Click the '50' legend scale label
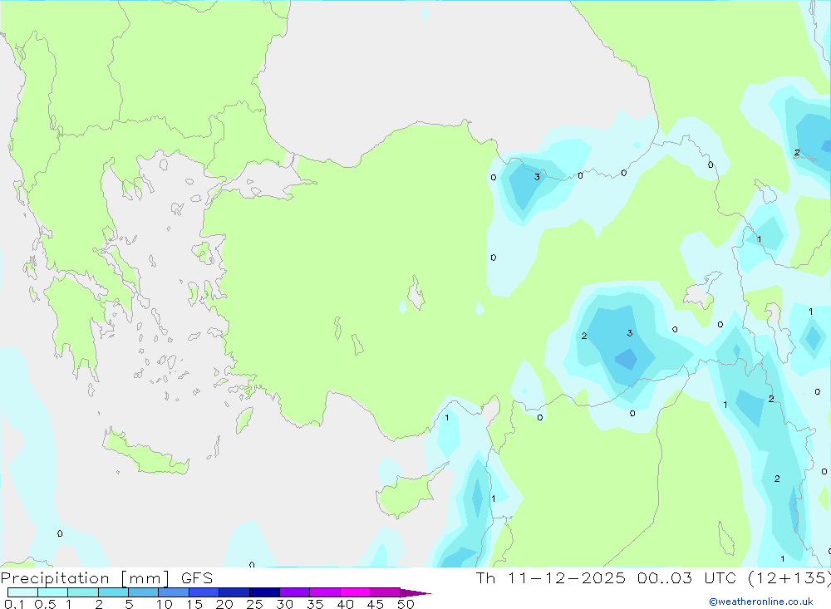The height and width of the screenshot is (609, 831). [x=406, y=604]
